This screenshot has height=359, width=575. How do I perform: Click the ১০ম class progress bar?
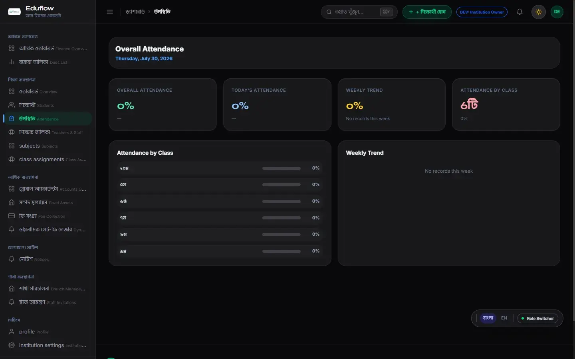pos(282,168)
